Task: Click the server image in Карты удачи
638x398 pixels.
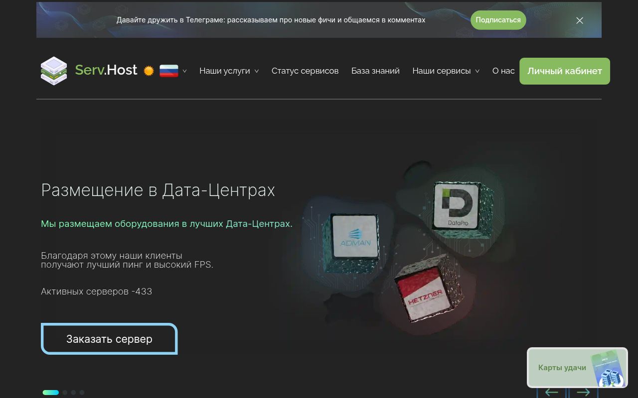Action: click(x=609, y=369)
